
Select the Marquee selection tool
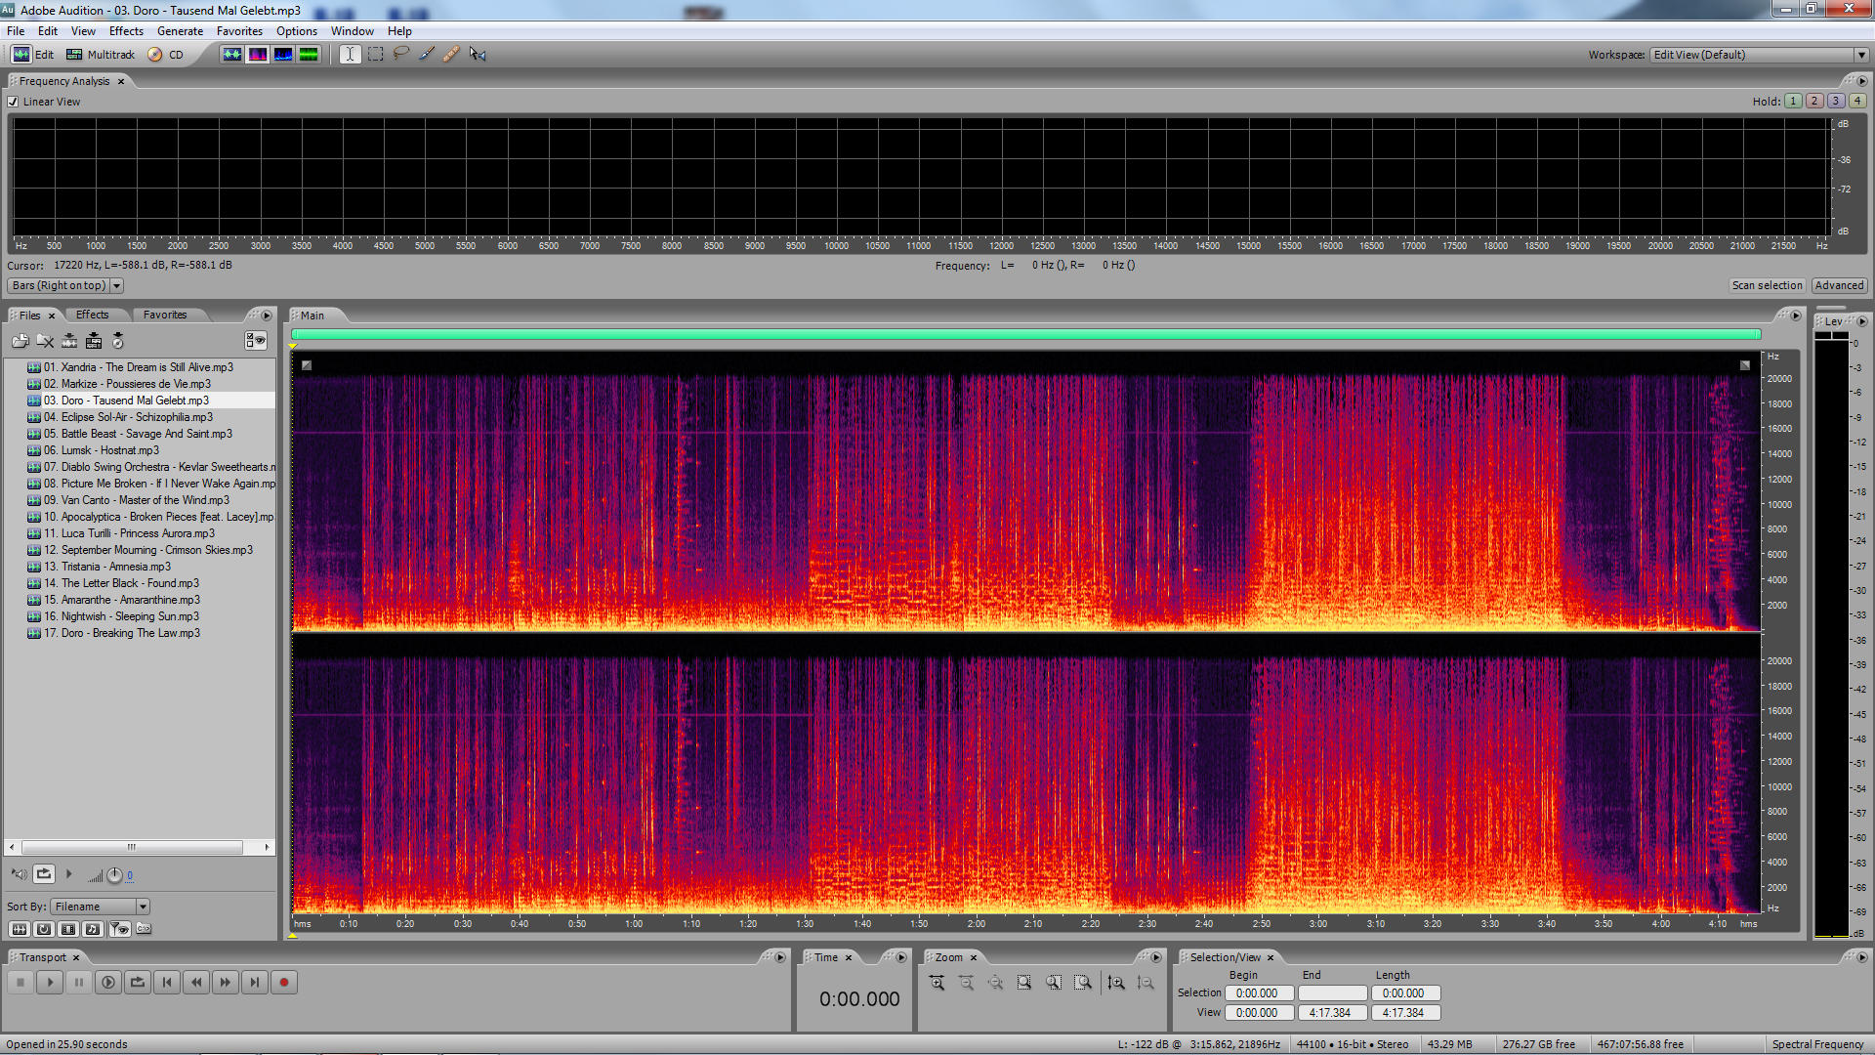[x=375, y=55]
